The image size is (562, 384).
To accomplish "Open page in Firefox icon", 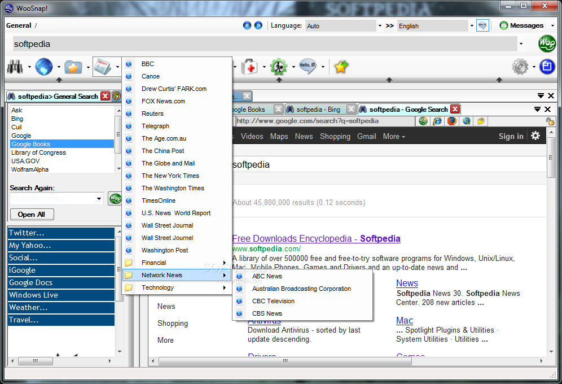I will 451,121.
